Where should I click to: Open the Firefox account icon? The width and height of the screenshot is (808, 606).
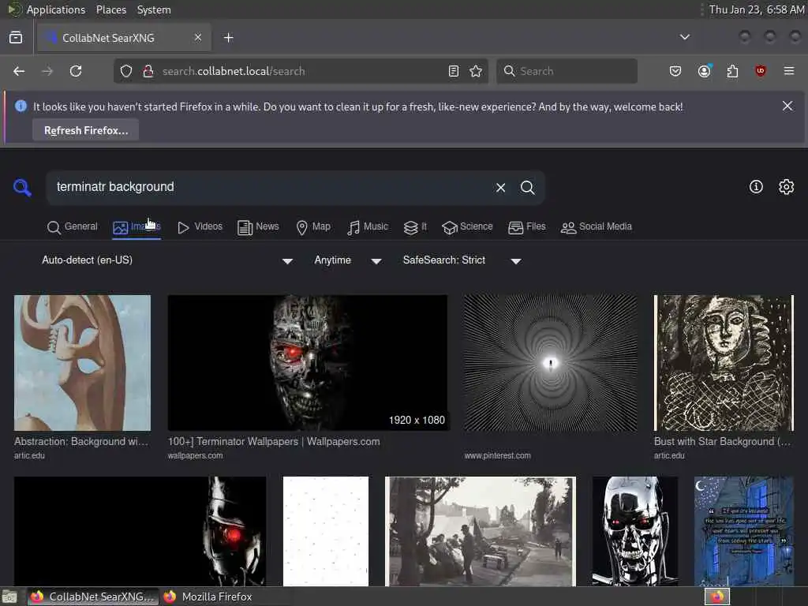point(705,71)
